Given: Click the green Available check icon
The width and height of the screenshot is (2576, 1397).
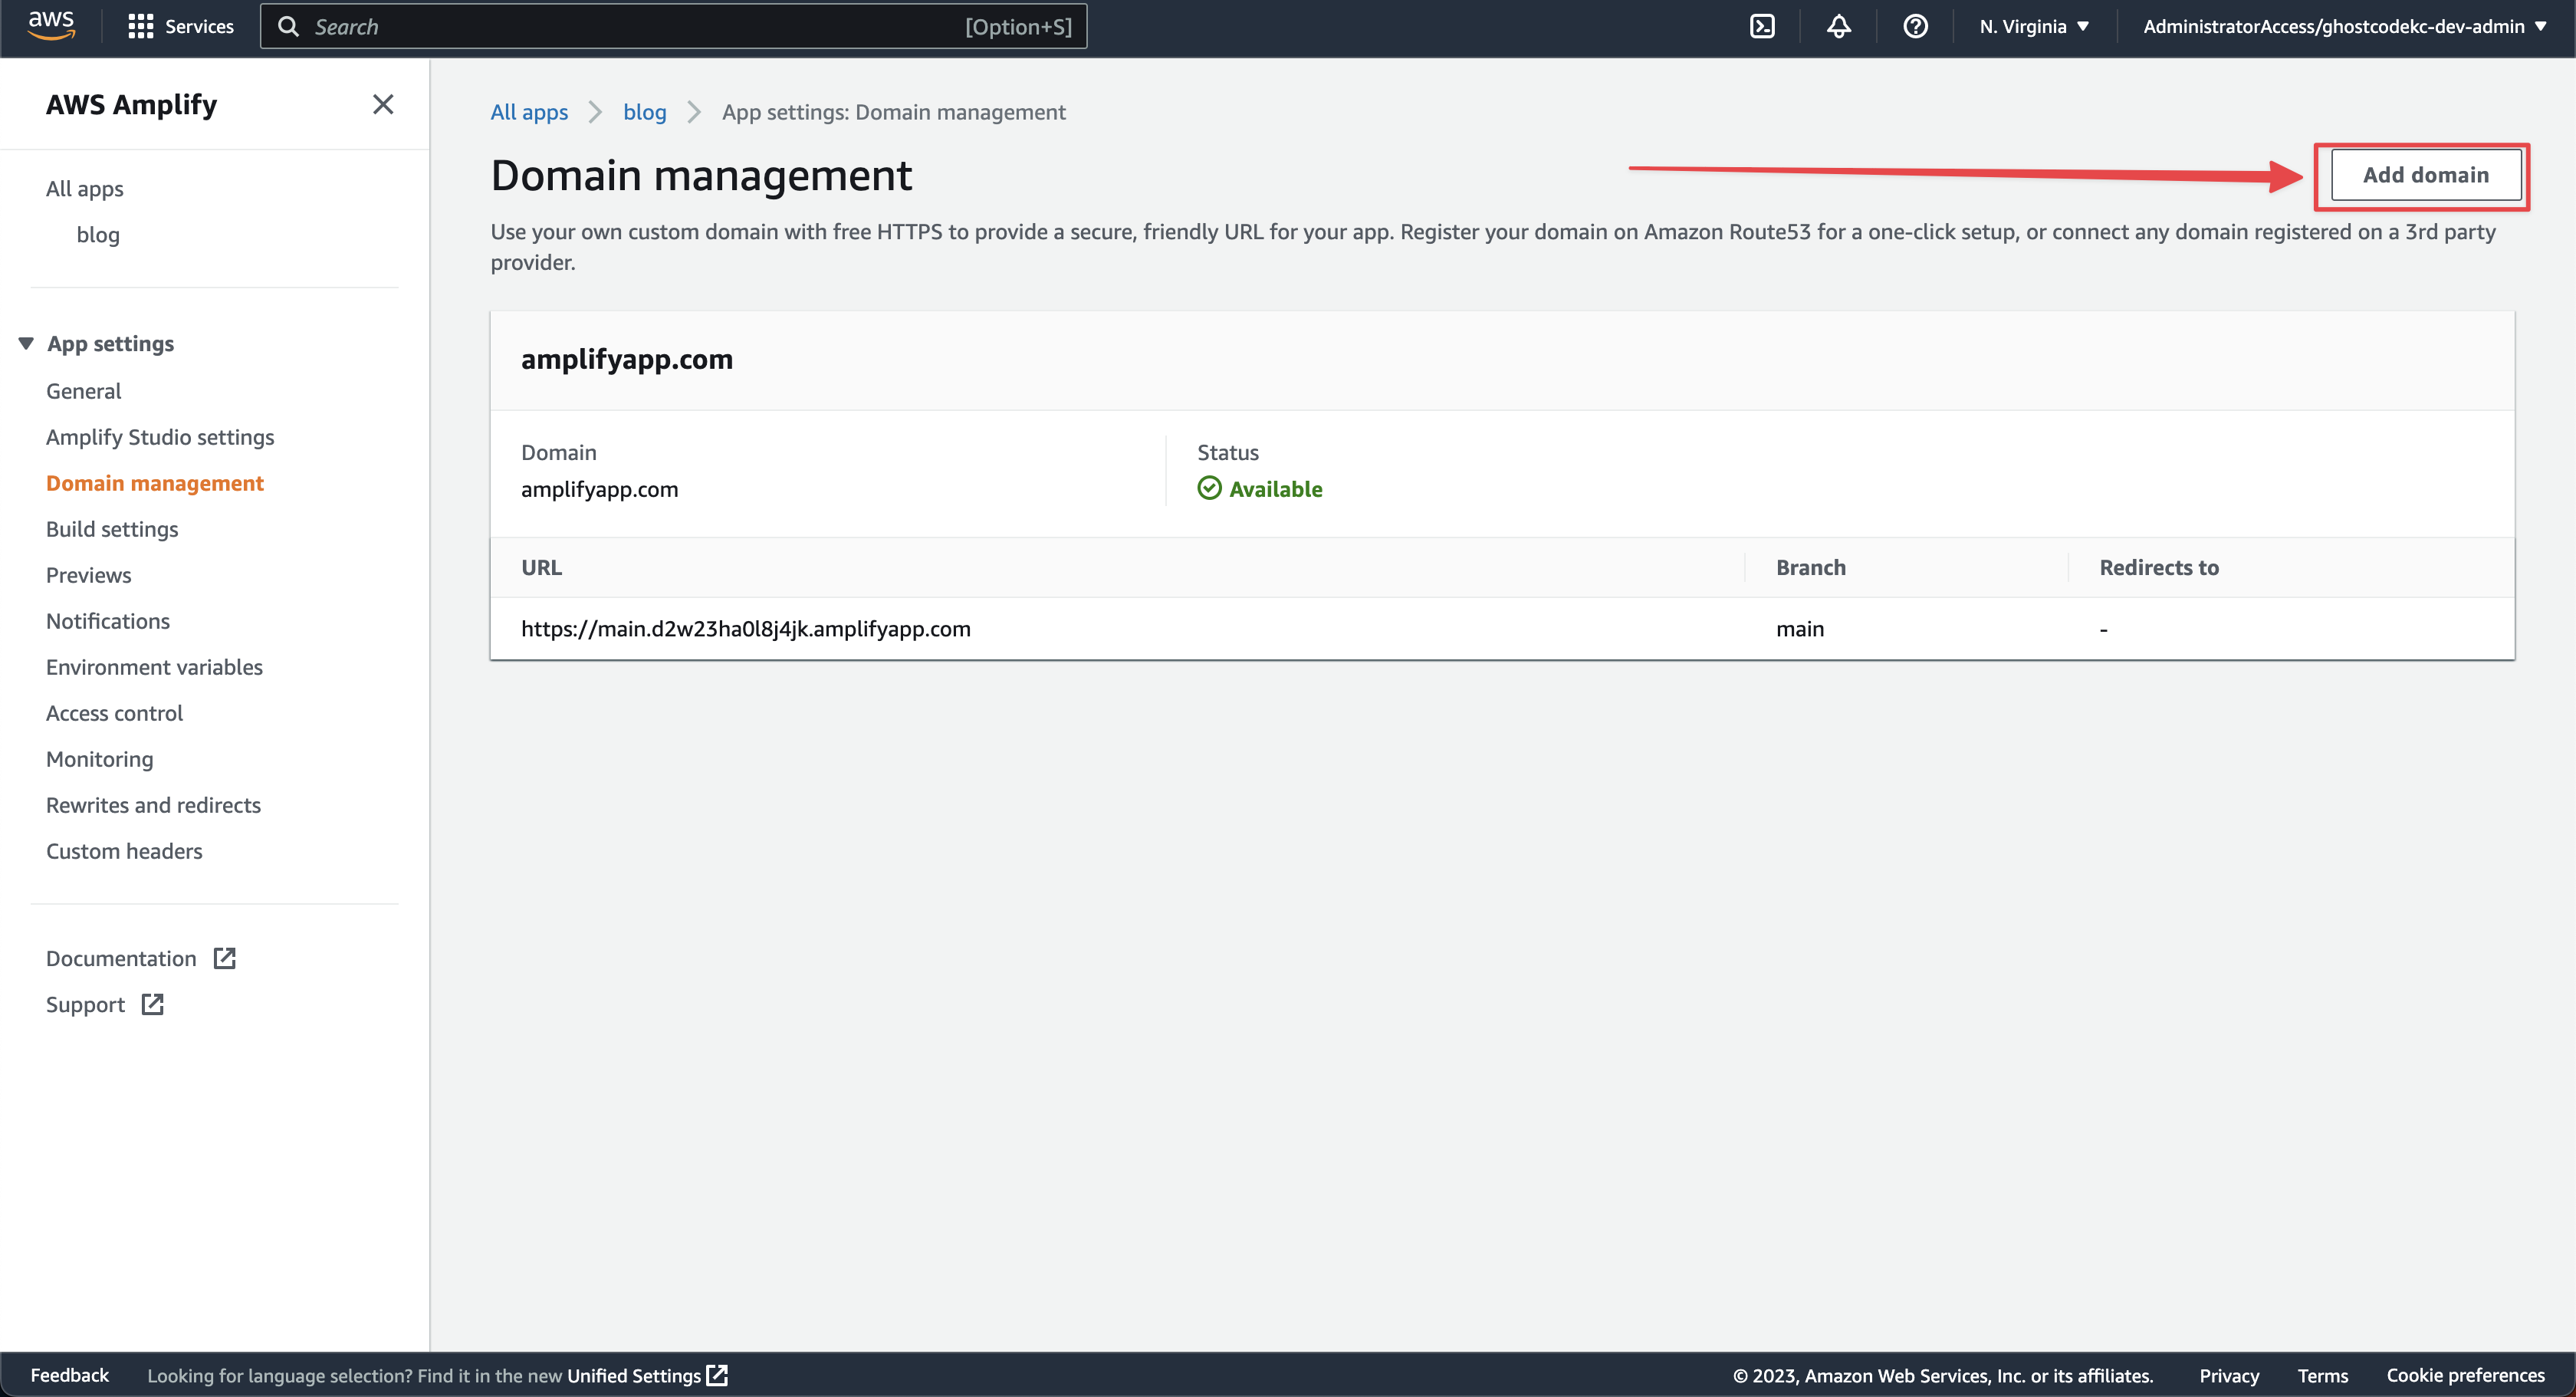Looking at the screenshot, I should (x=1209, y=488).
